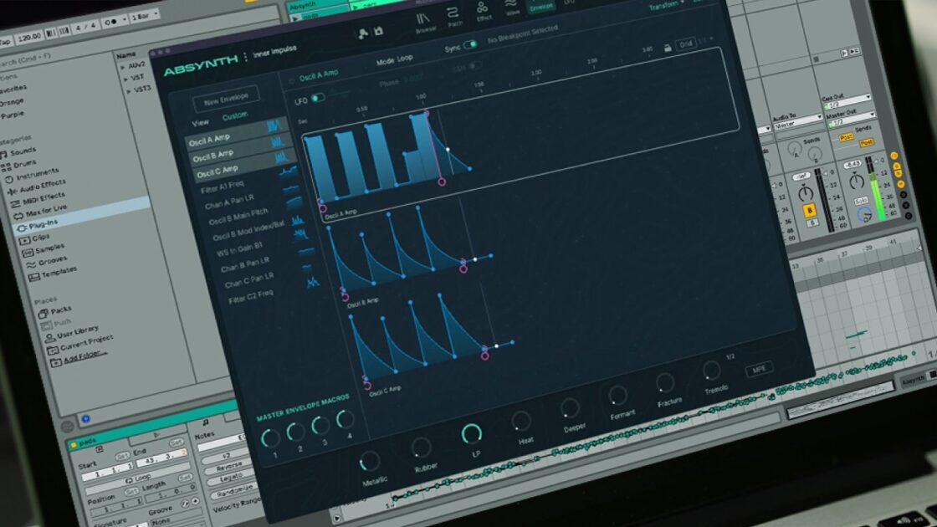Click the MPE button

[x=760, y=368]
